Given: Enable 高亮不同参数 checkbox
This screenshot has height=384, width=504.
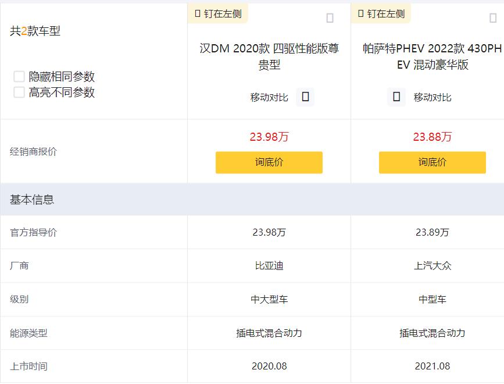Looking at the screenshot, I should [x=19, y=92].
